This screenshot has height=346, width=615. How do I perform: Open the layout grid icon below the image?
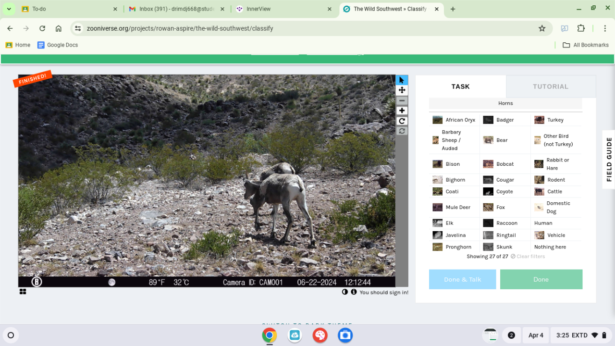pos(23,292)
